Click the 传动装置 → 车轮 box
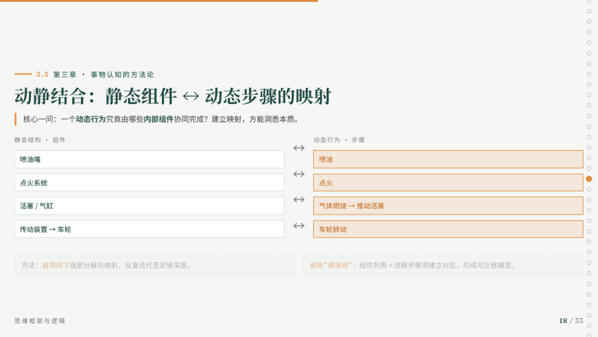 click(149, 229)
